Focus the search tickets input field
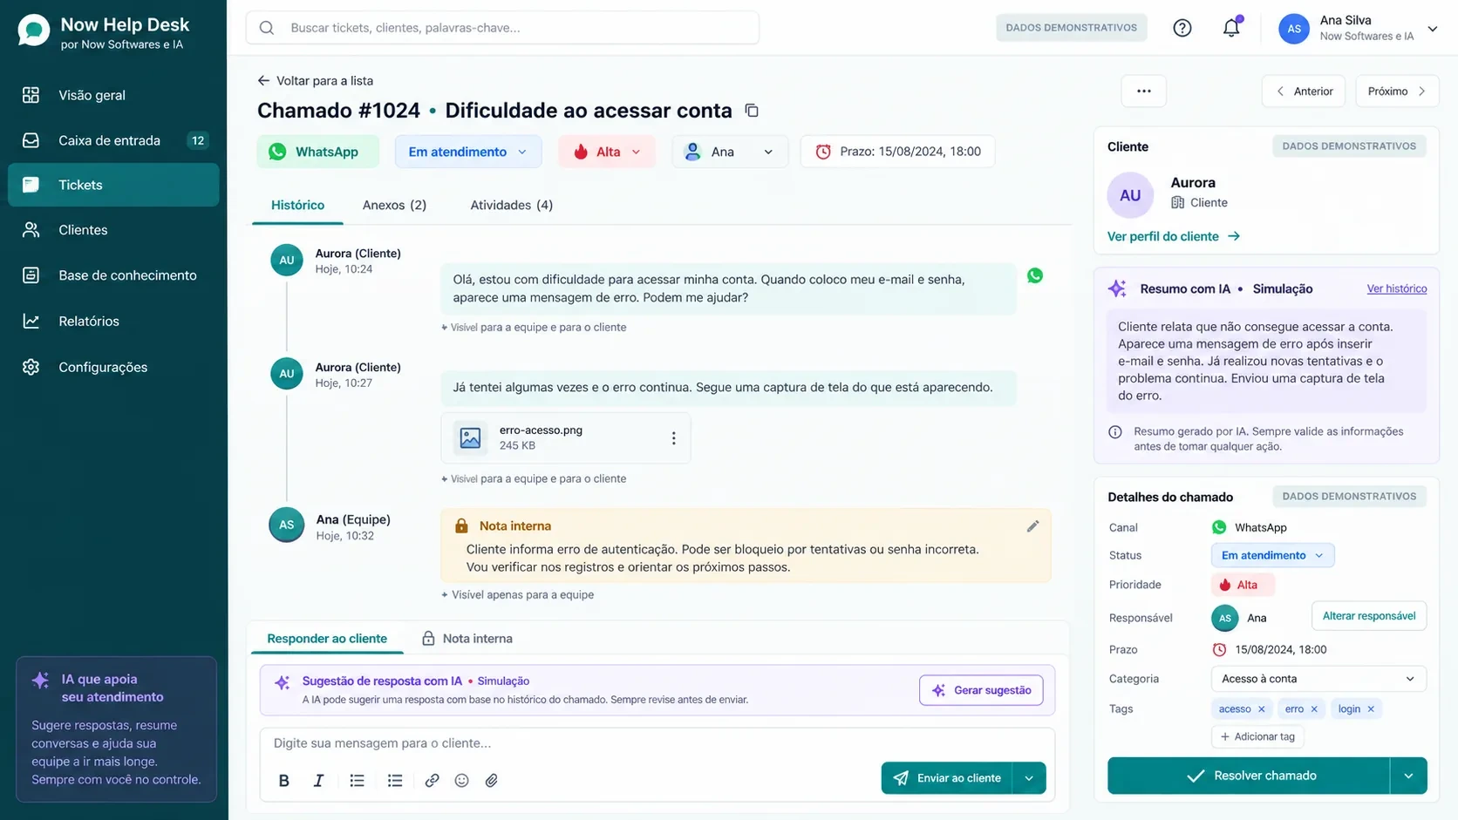 [x=502, y=28]
